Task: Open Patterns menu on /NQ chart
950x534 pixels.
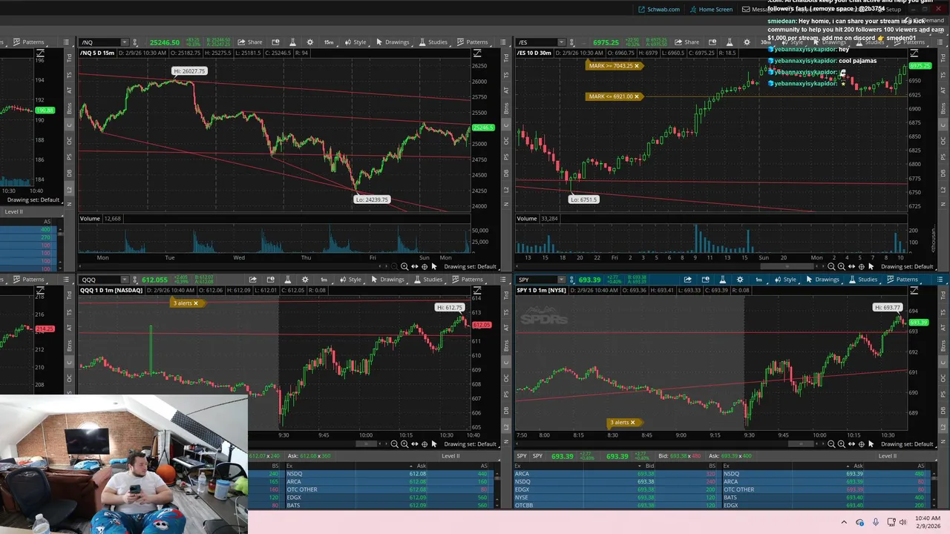Action: pyautogui.click(x=473, y=42)
